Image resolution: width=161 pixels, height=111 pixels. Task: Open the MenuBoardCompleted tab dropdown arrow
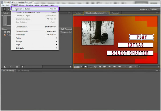[x=106, y=13]
